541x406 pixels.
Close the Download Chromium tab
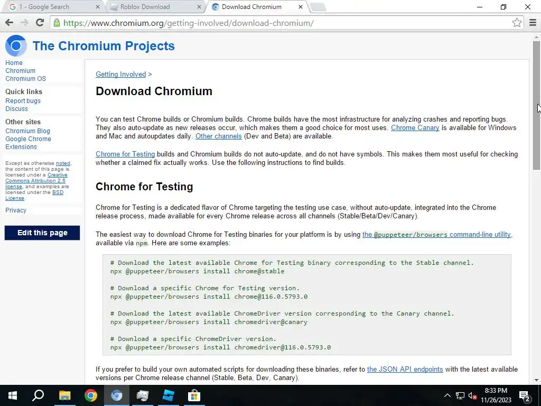pyautogui.click(x=301, y=7)
